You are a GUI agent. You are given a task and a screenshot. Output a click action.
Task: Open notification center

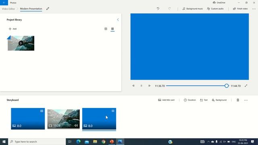pyautogui.click(x=253, y=141)
